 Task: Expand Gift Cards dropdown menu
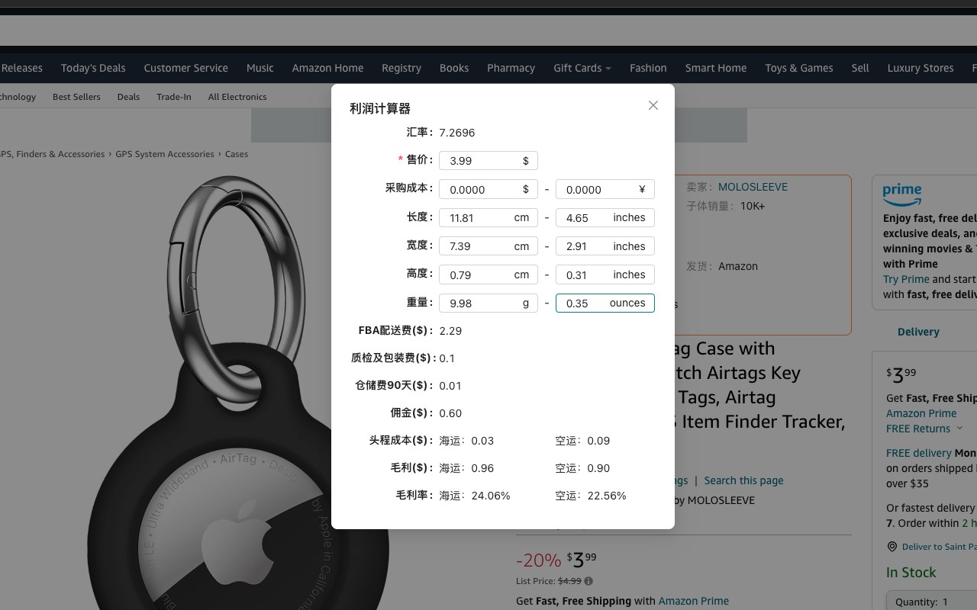point(582,68)
